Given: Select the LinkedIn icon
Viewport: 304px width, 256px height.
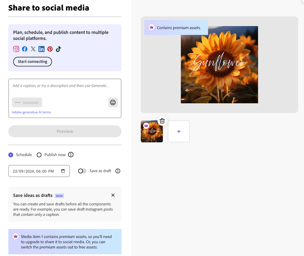Looking at the screenshot, I should [41, 49].
